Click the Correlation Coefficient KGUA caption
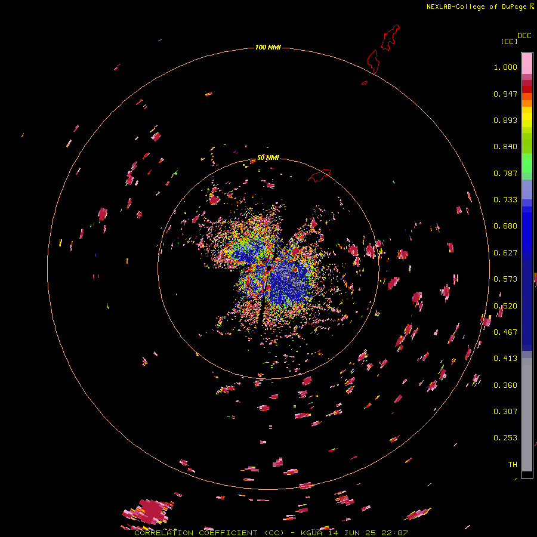This screenshot has width=537, height=537. [271, 533]
